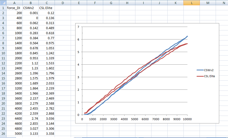Select column B header

click(30, 3)
